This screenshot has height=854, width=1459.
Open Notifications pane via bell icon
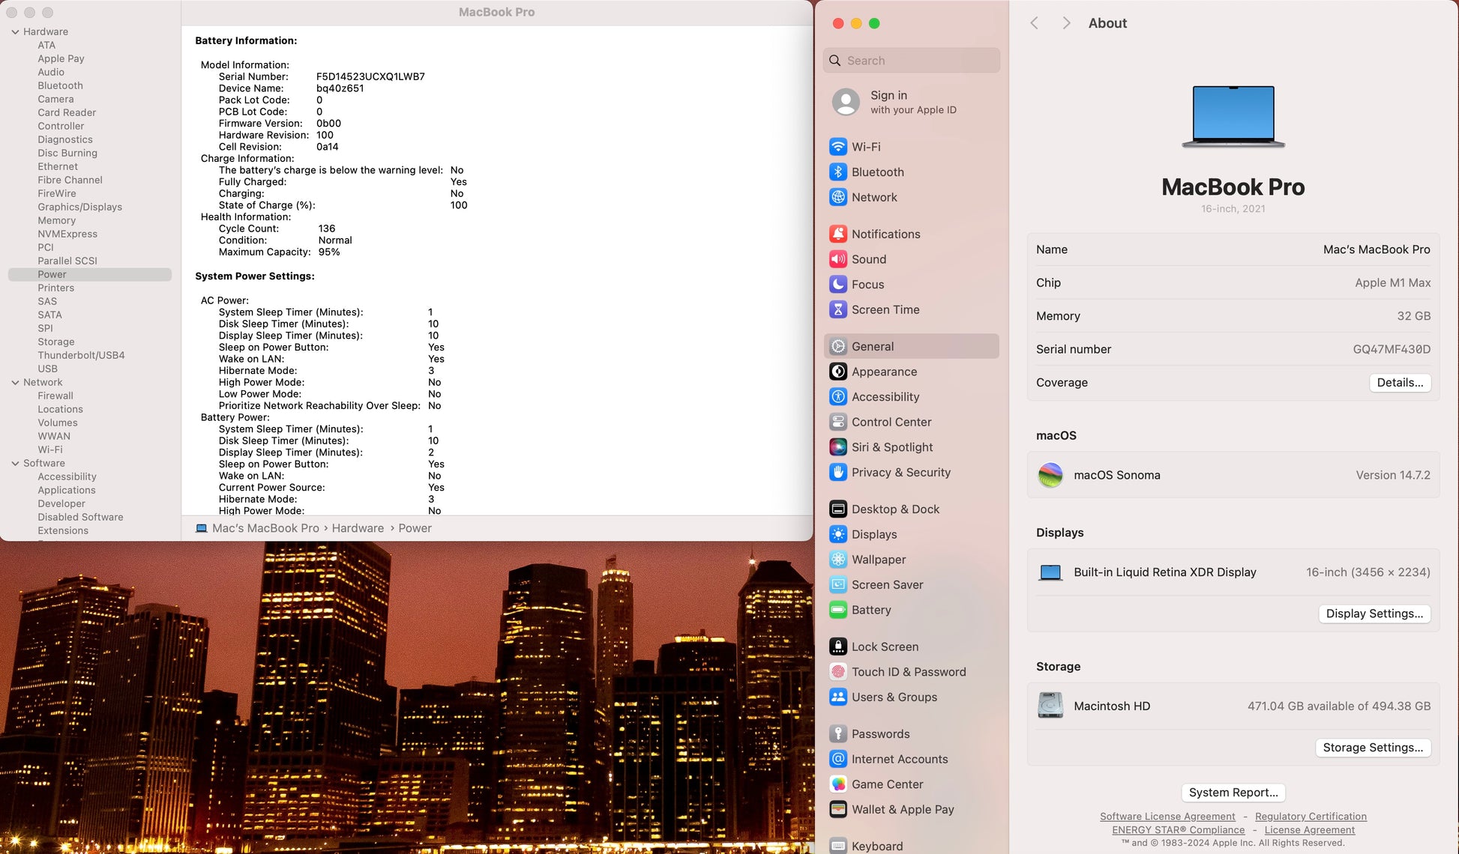(838, 234)
